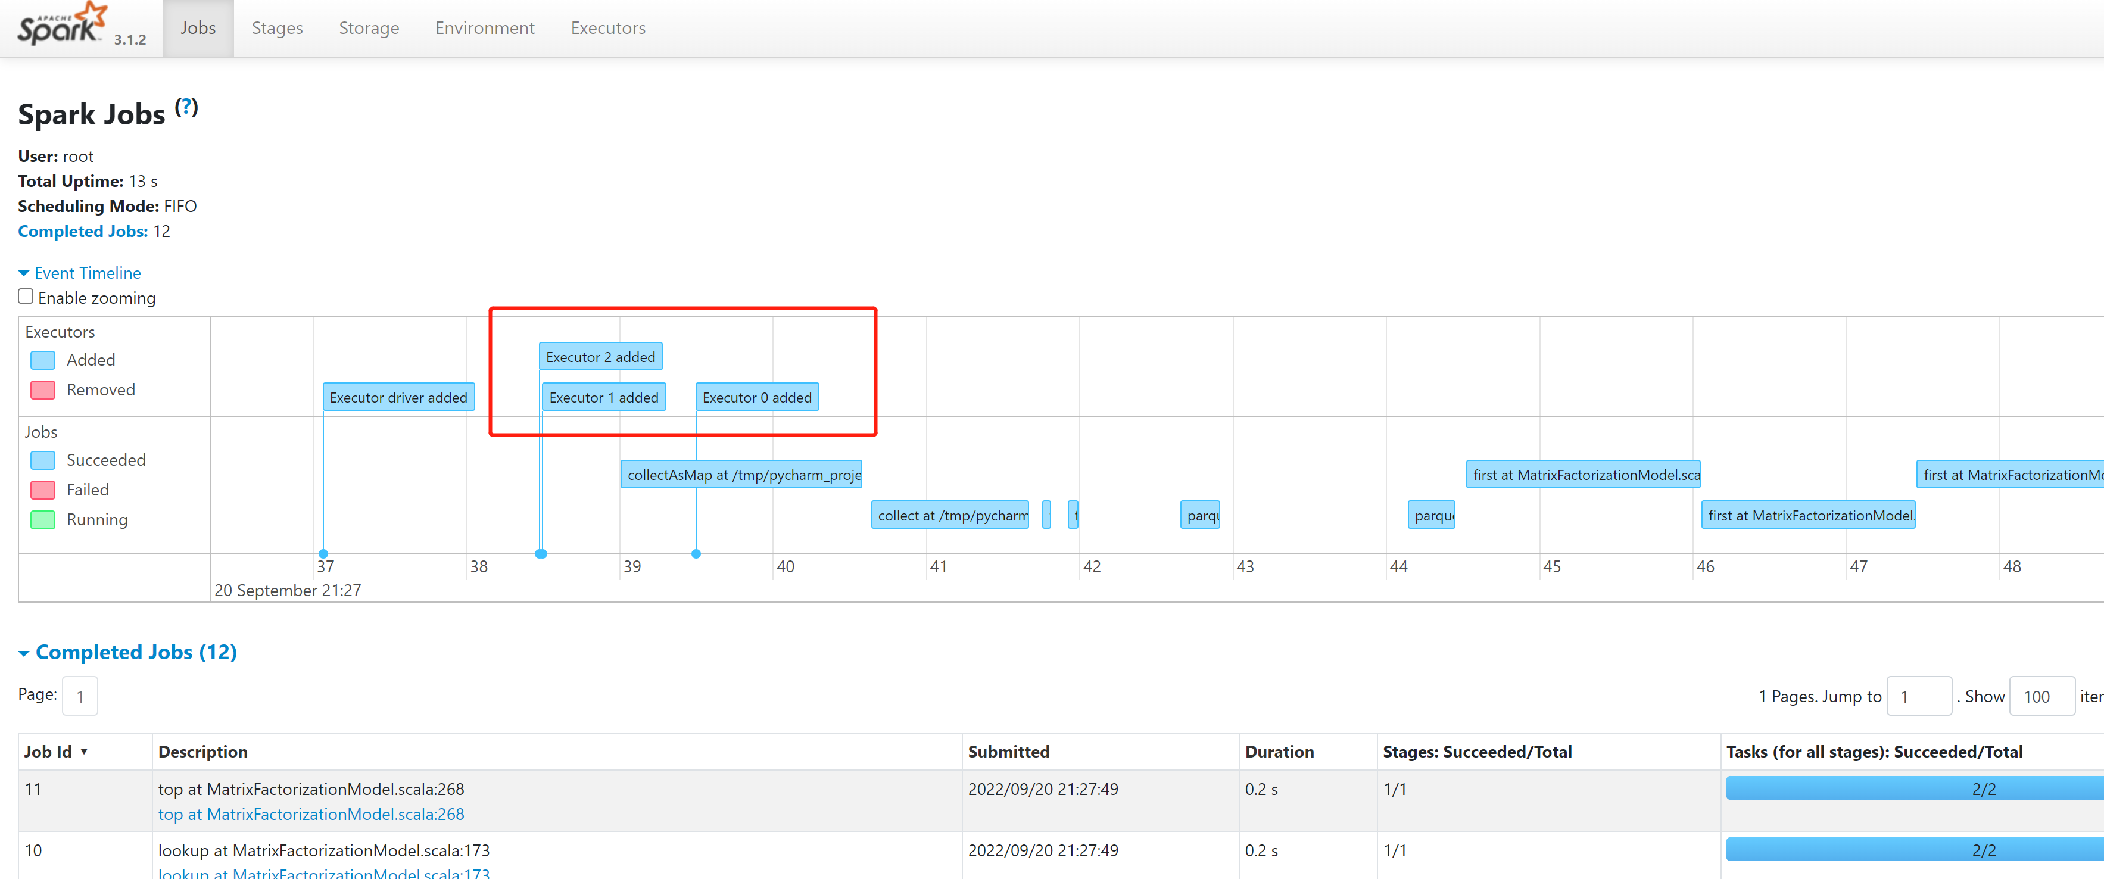Click the Executor driver added marker
The image size is (2104, 879).
tap(398, 398)
